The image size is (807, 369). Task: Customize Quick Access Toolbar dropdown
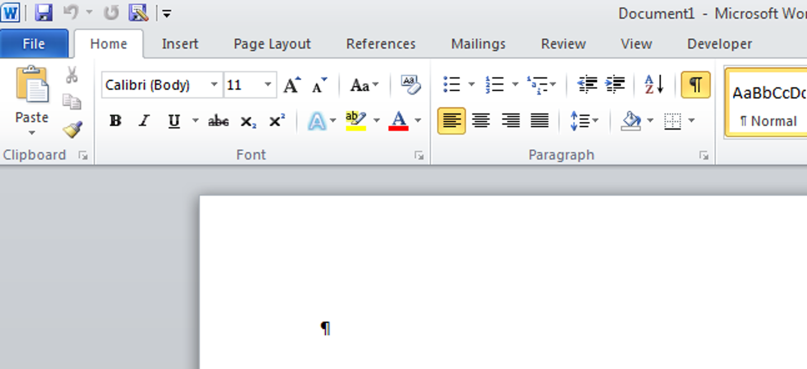[x=166, y=13]
